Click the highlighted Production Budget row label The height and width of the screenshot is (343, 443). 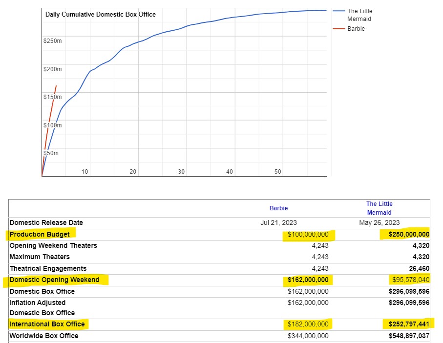[x=40, y=234]
